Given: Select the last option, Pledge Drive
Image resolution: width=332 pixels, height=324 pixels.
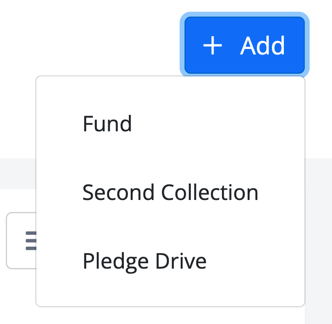Looking at the screenshot, I should 171,261.
